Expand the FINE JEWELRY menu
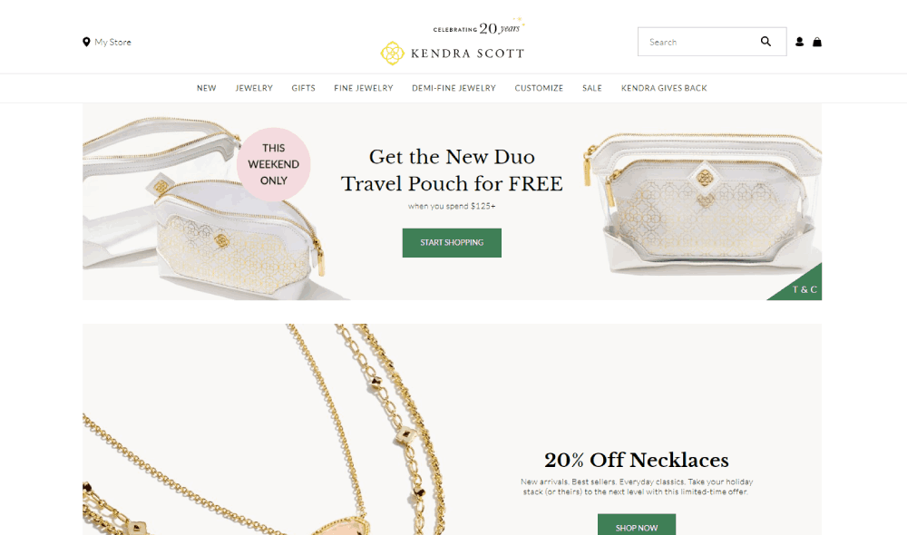 tap(364, 88)
